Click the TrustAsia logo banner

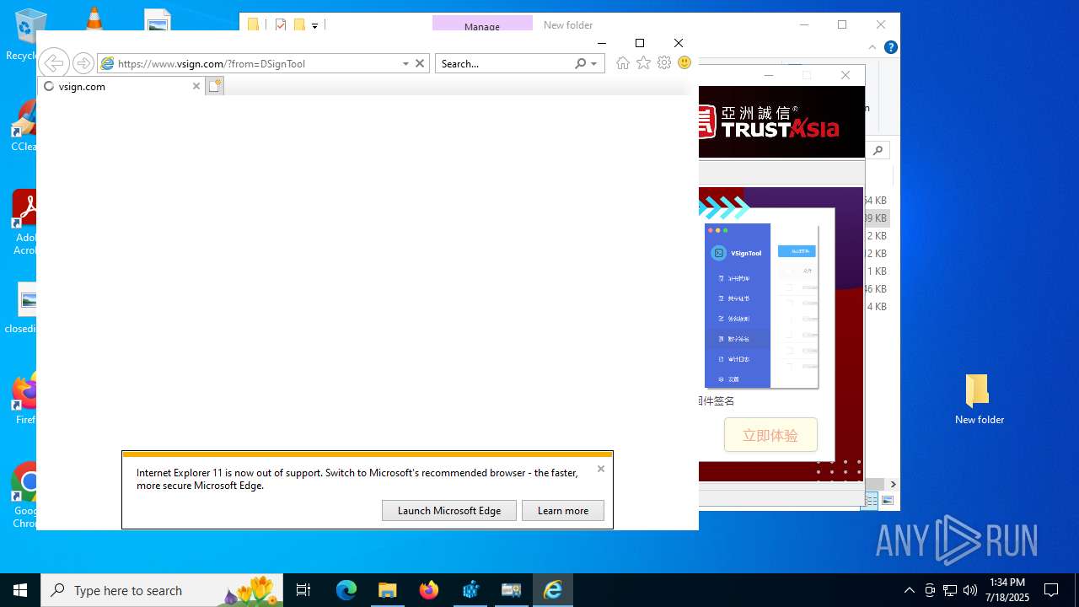781,122
